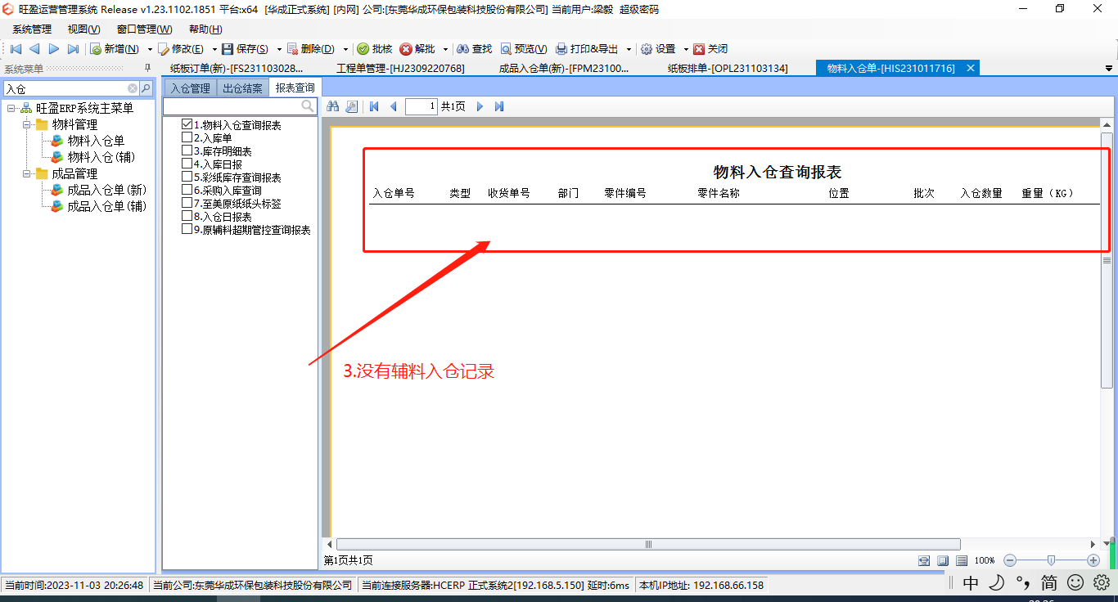Viewport: 1118px width, 602px height.
Task: Switch to 工程单管理-[HJ2309220768] tab
Action: tap(400, 69)
